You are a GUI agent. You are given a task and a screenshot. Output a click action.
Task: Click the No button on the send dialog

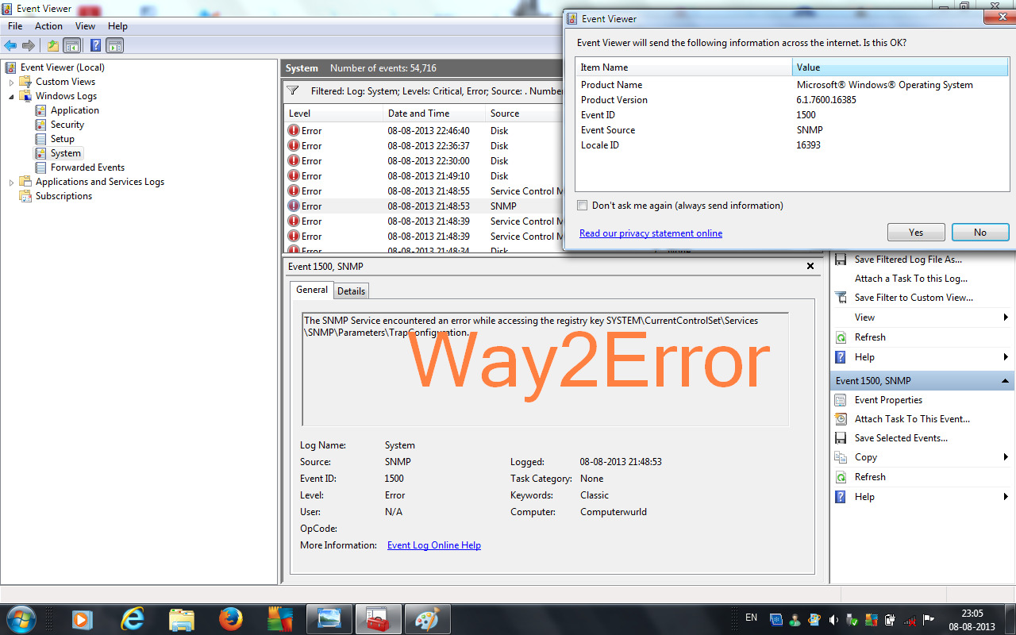(x=979, y=232)
